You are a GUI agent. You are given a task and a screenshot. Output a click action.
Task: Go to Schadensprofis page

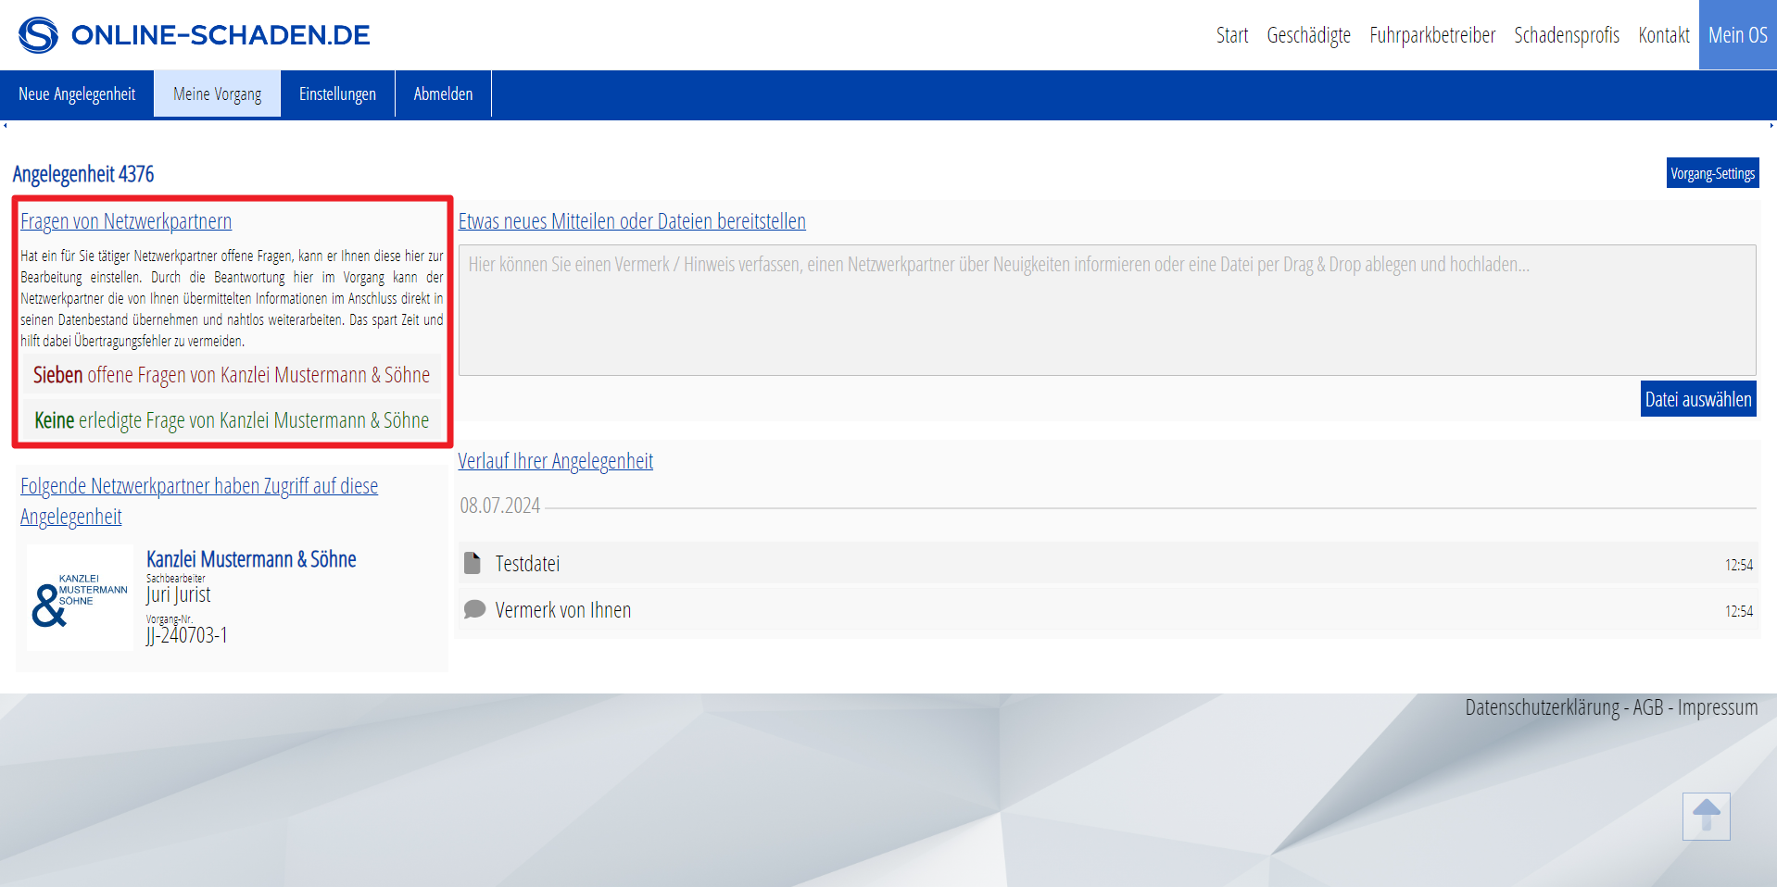(1566, 35)
